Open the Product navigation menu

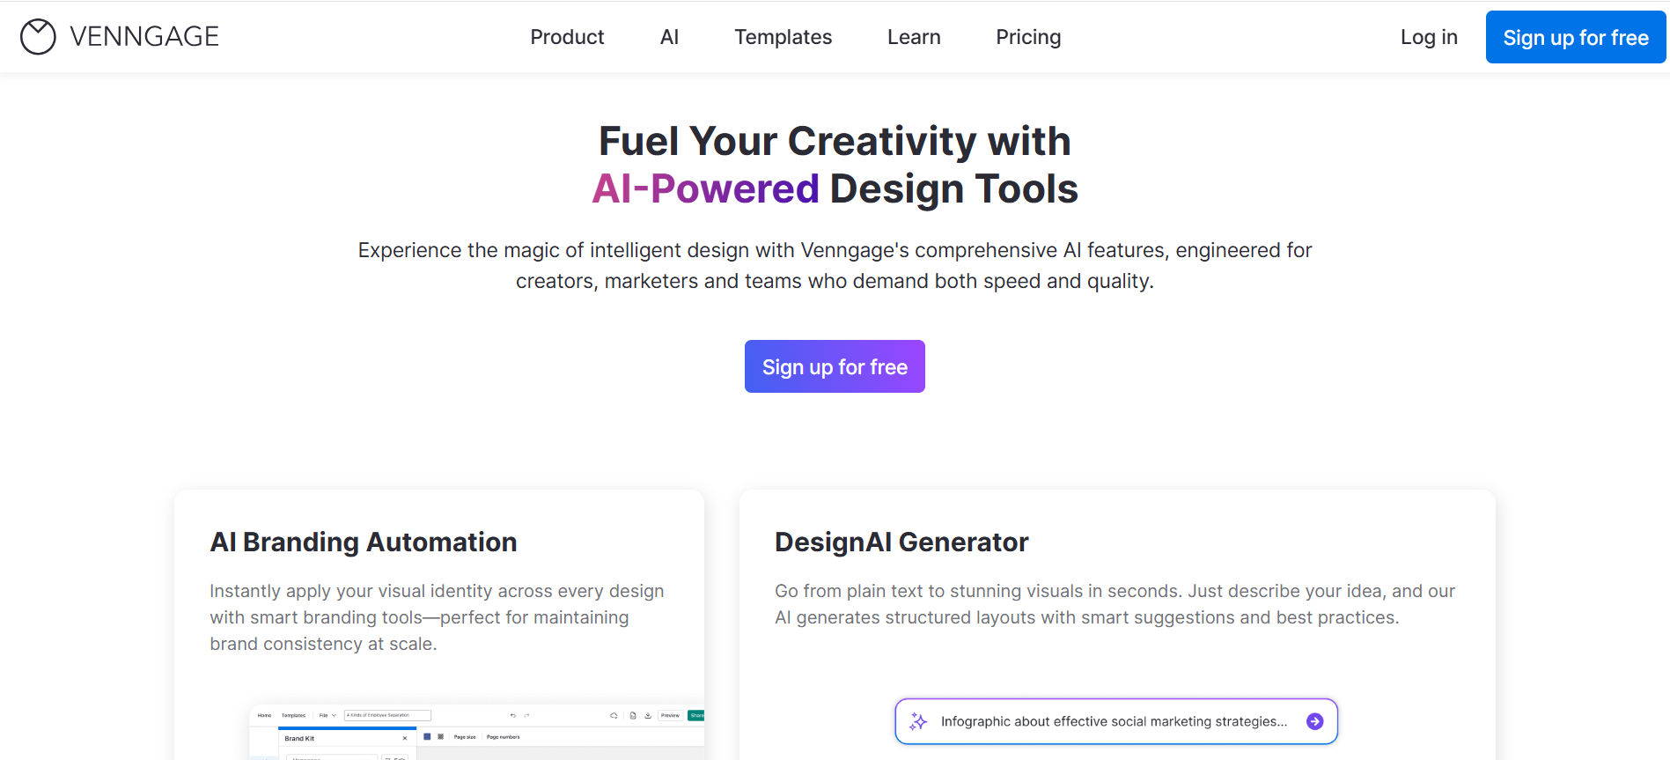tap(567, 37)
